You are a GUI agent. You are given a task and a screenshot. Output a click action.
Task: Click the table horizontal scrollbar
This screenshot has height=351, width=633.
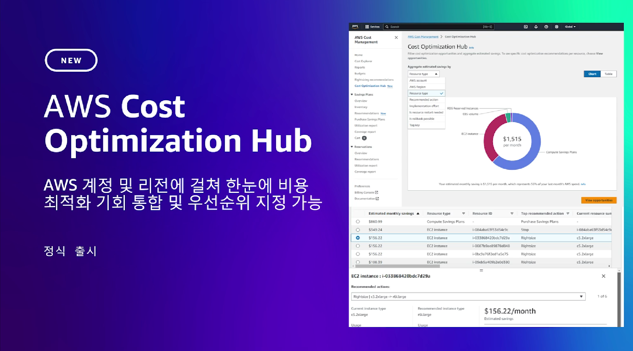click(x=397, y=266)
